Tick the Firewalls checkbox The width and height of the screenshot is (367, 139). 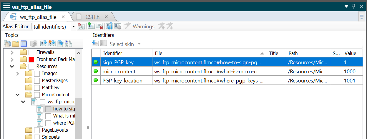point(31,52)
